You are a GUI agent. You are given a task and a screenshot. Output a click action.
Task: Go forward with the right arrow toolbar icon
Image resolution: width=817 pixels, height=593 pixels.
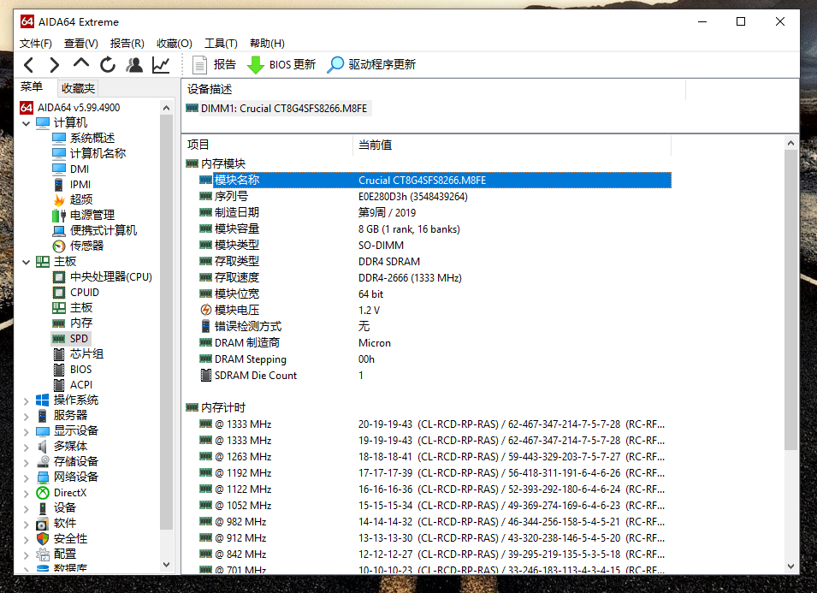point(54,65)
